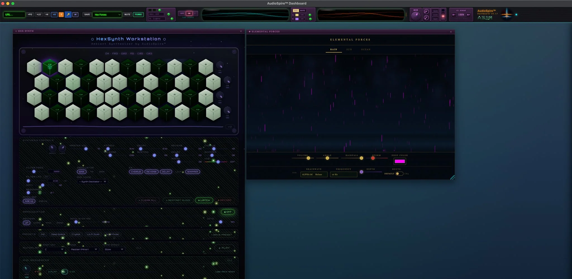Click the +V toolbar button

(x=54, y=15)
